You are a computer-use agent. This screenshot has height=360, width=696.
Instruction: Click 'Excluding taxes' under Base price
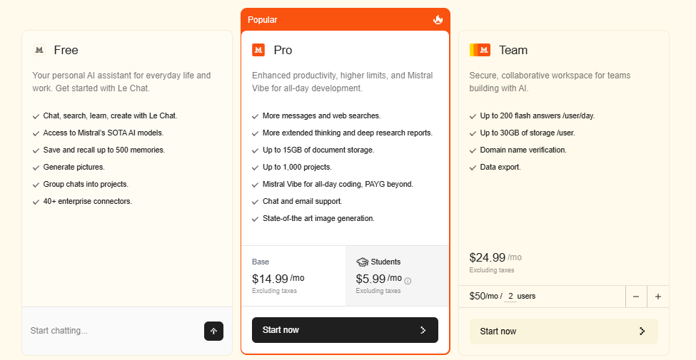coord(274,291)
